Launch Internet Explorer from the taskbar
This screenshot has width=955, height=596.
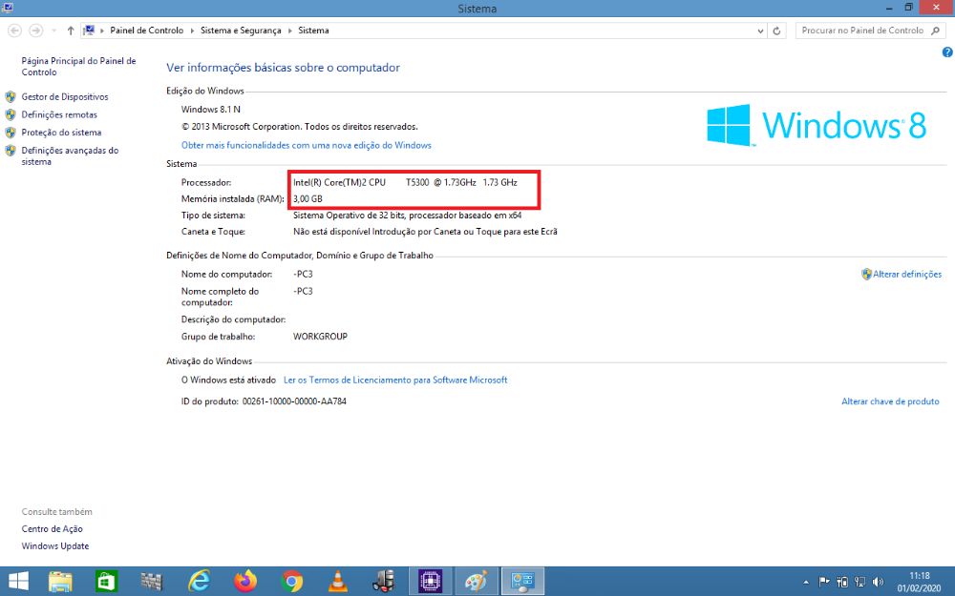click(199, 582)
